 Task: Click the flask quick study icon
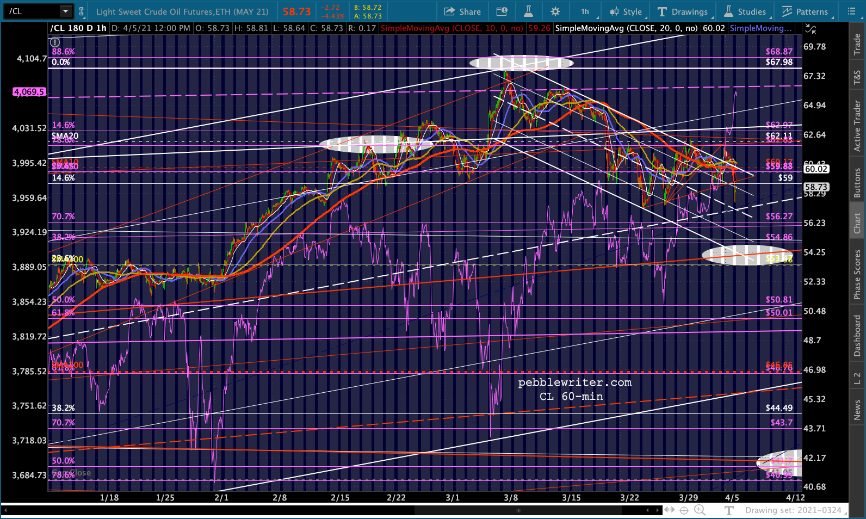pyautogui.click(x=528, y=11)
